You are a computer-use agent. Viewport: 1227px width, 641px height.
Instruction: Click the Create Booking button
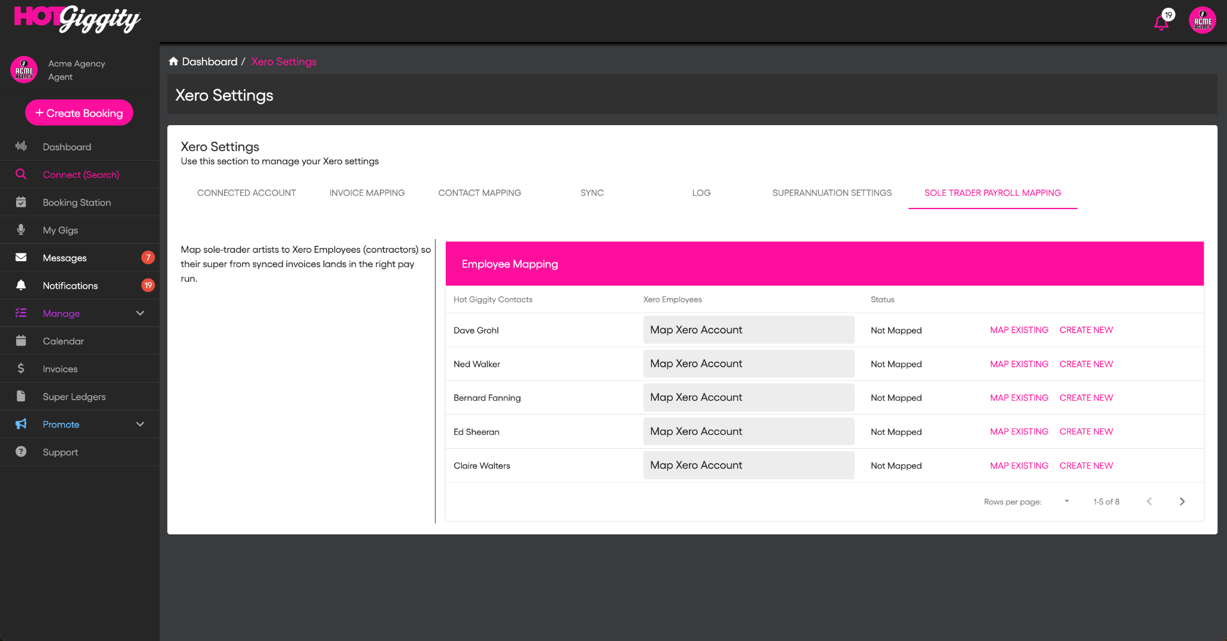[79, 113]
